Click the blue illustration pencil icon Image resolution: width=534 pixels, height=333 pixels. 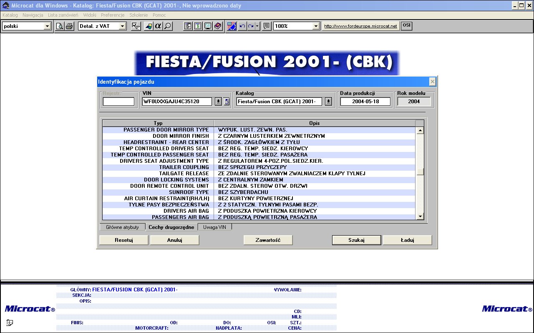point(232,26)
